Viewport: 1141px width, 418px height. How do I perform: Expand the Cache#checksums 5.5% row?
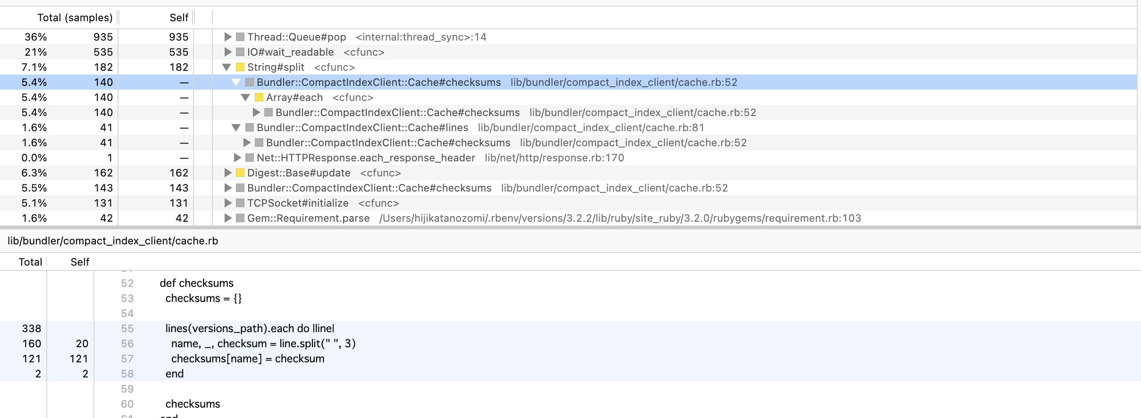point(228,188)
